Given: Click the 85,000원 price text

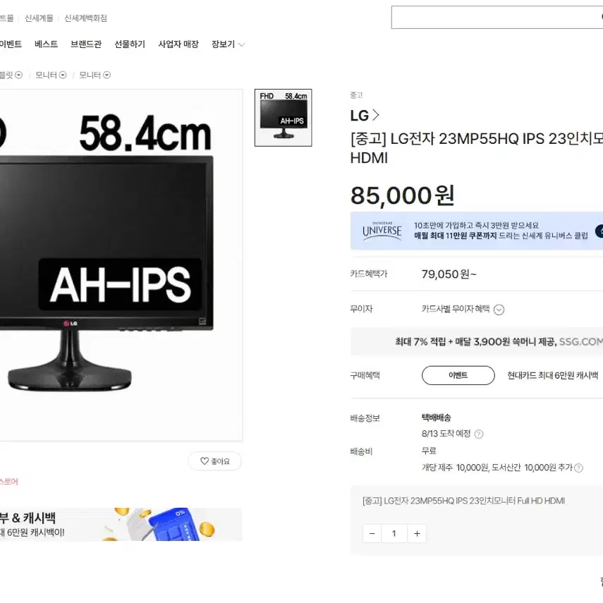Looking at the screenshot, I should click(402, 195).
